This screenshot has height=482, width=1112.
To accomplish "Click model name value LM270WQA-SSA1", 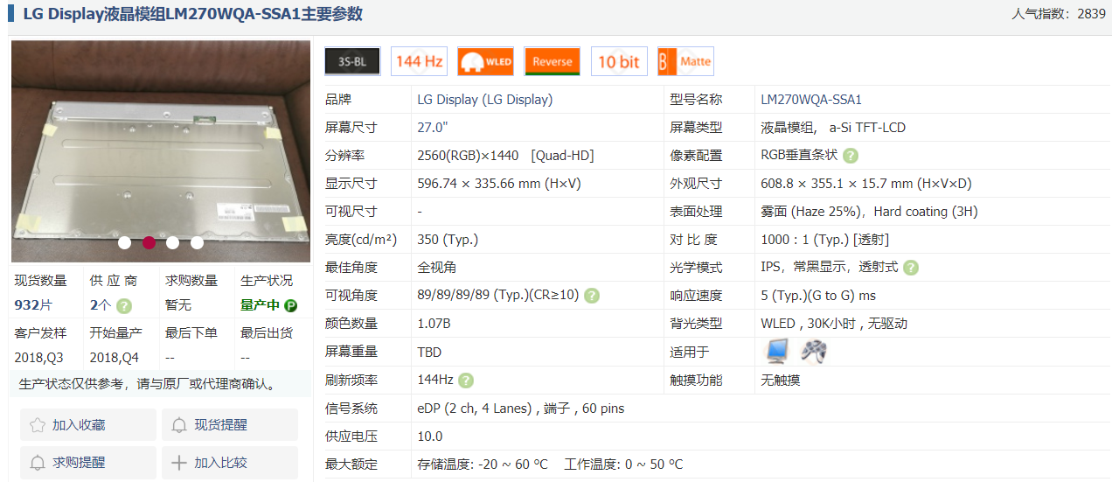I will [x=811, y=100].
